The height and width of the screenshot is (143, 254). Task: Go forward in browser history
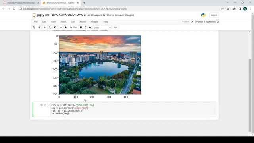click(9, 9)
